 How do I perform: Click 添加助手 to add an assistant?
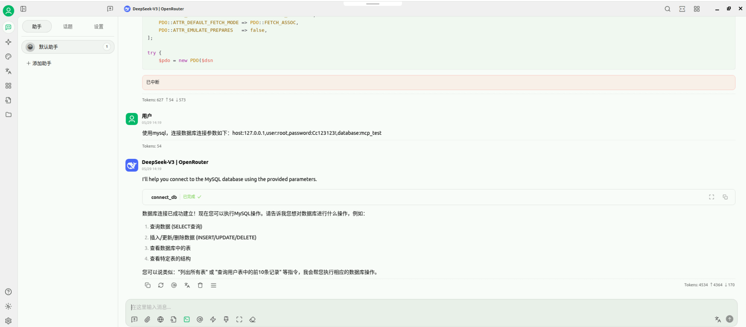pos(39,63)
